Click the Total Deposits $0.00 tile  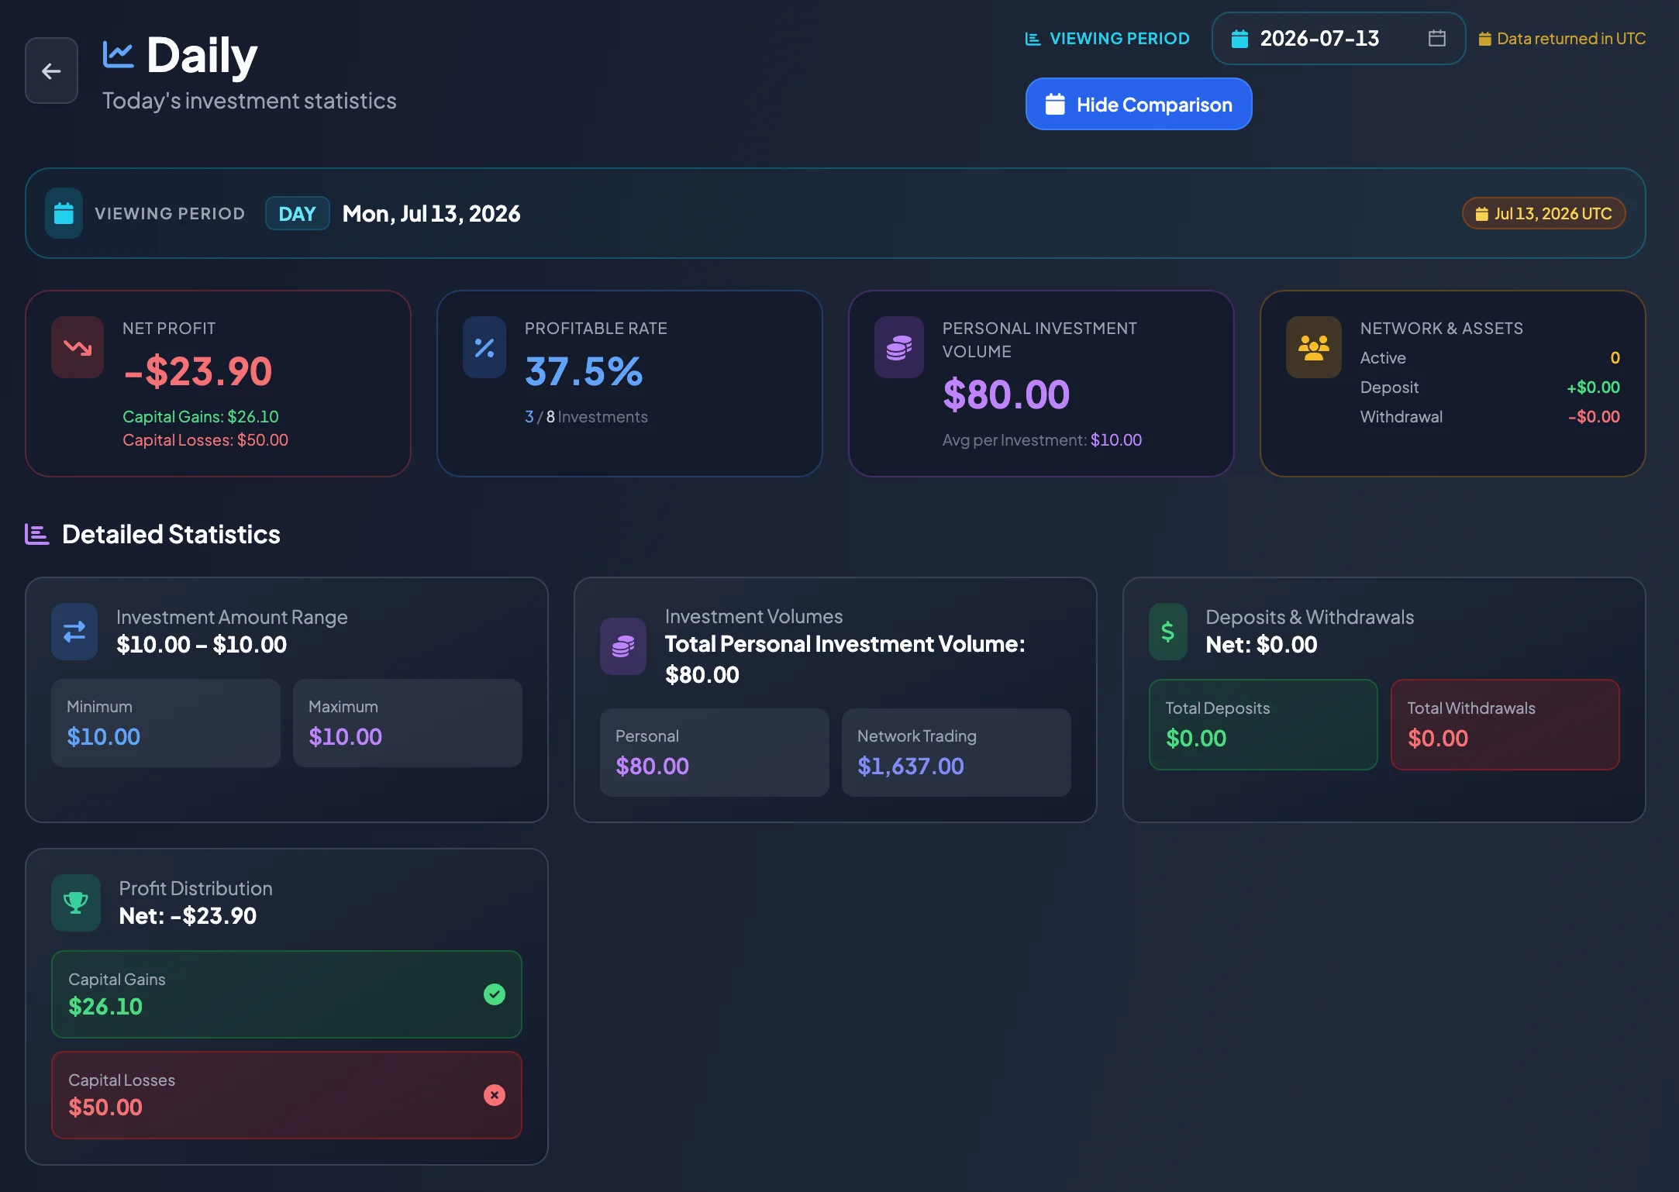[1263, 725]
